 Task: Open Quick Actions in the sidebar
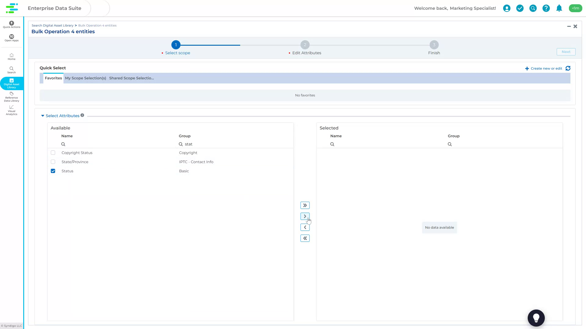coord(11,24)
